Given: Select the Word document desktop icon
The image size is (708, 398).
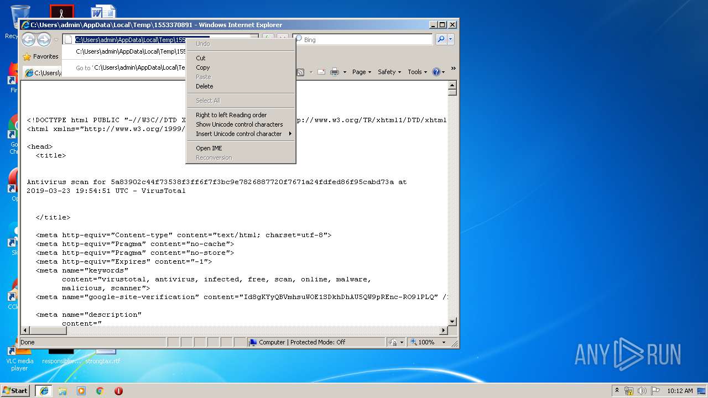Looking at the screenshot, I should point(104,12).
